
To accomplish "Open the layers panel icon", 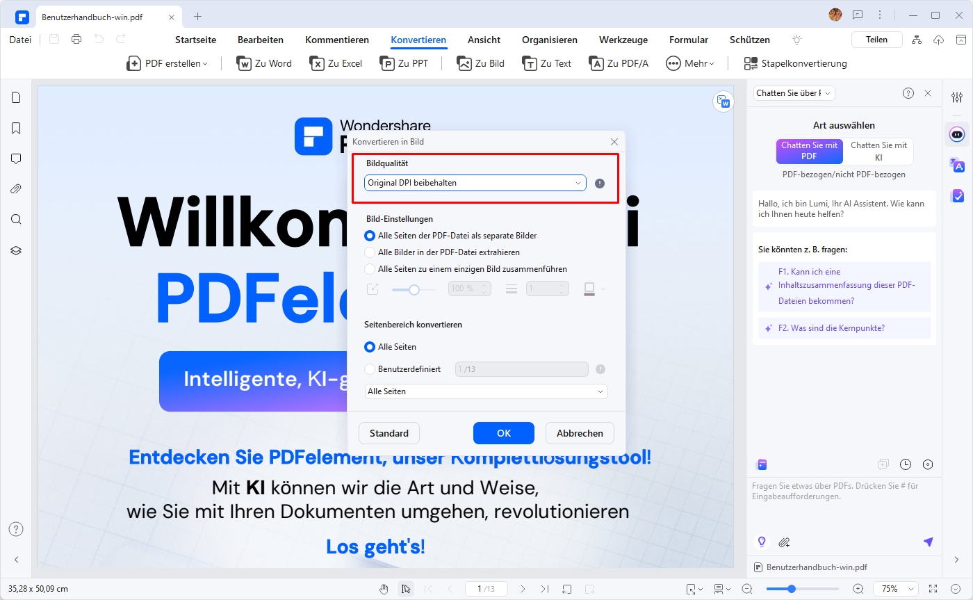I will point(16,250).
